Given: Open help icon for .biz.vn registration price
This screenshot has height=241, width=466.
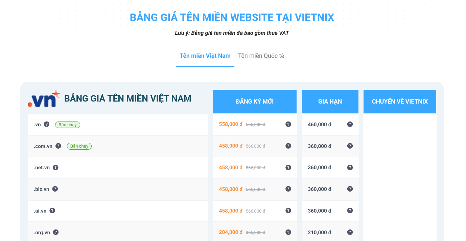Looking at the screenshot, I should point(288,189).
